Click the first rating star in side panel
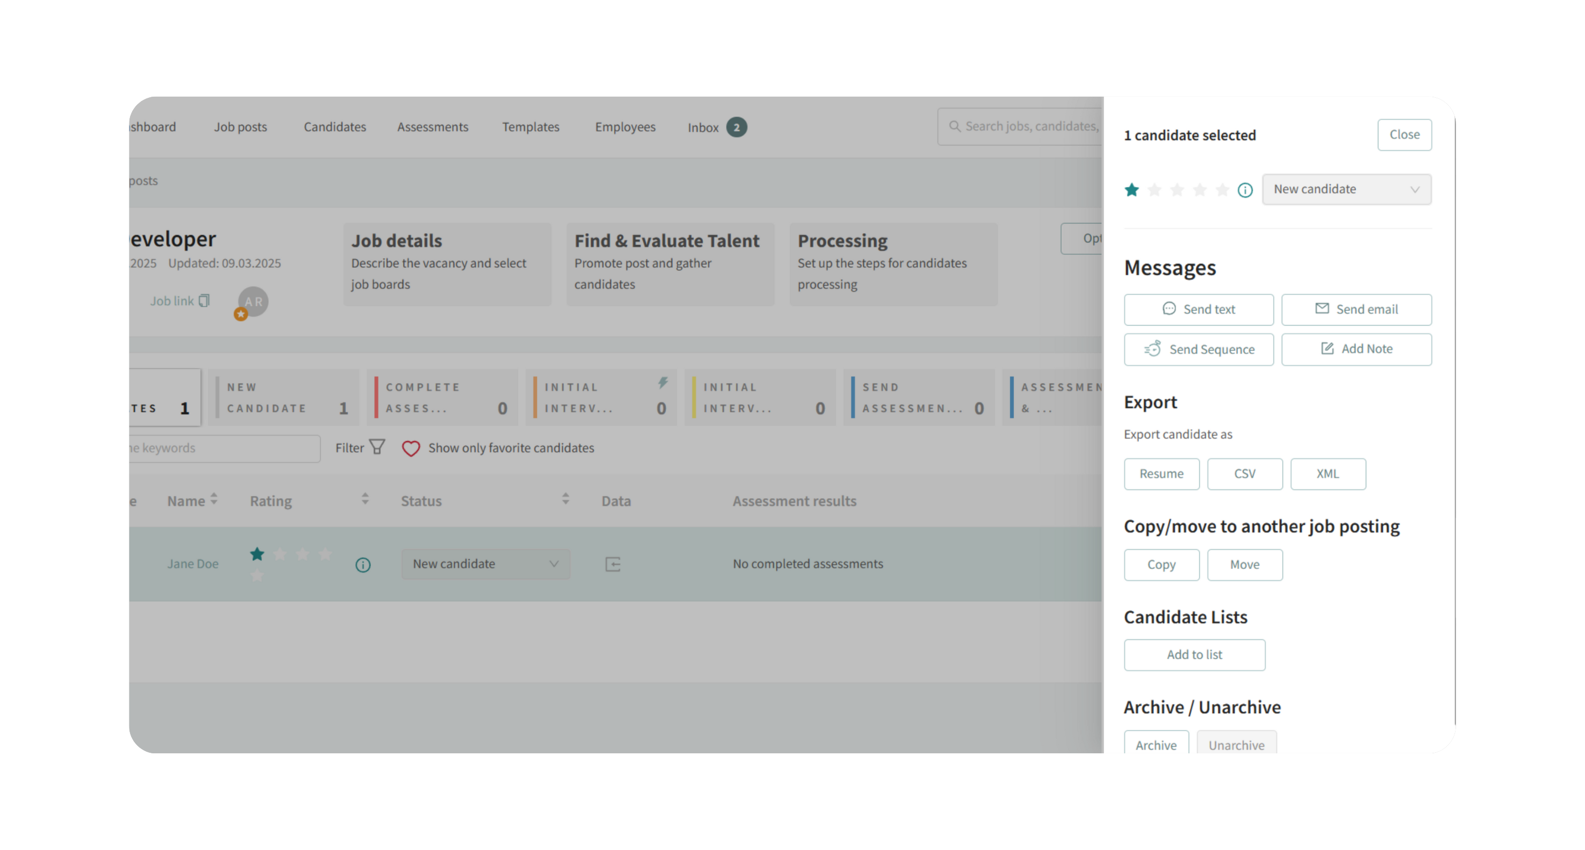The height and width of the screenshot is (850, 1585). pos(1132,190)
